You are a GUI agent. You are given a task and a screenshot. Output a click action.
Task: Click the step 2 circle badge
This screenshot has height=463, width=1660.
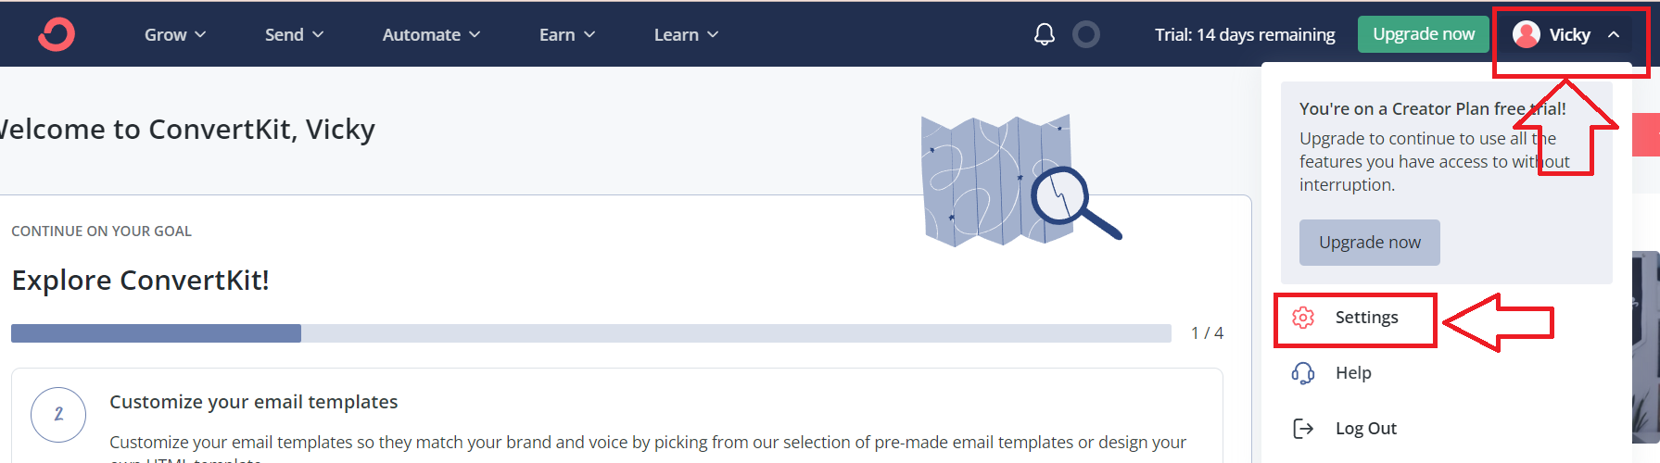(58, 415)
